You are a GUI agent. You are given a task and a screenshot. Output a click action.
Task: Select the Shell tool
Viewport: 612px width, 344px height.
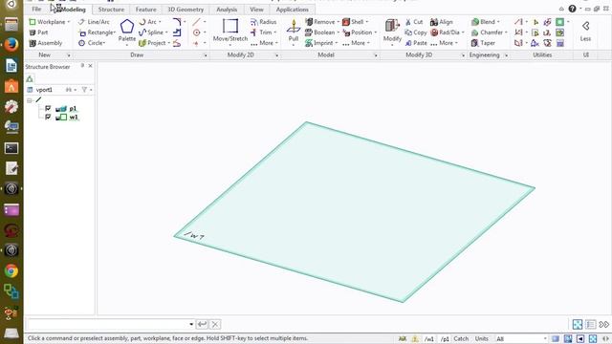[x=353, y=22]
